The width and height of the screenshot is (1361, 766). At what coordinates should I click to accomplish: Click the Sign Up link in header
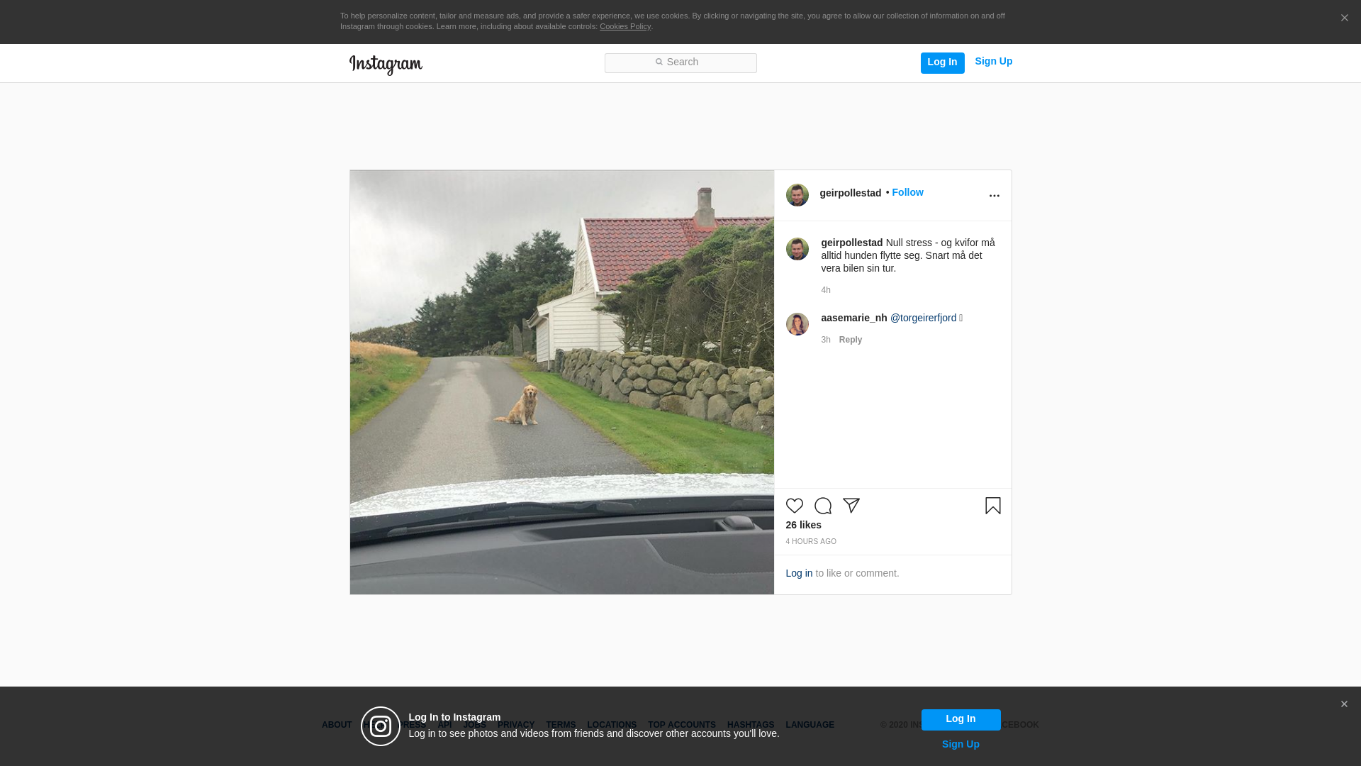[x=993, y=62]
